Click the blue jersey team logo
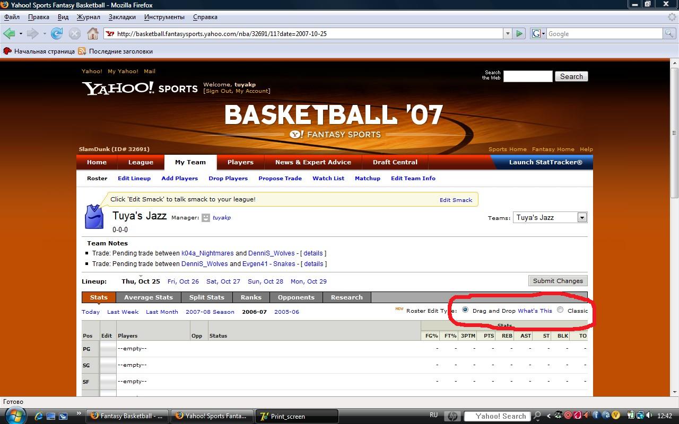The height and width of the screenshot is (424, 679). tap(94, 217)
